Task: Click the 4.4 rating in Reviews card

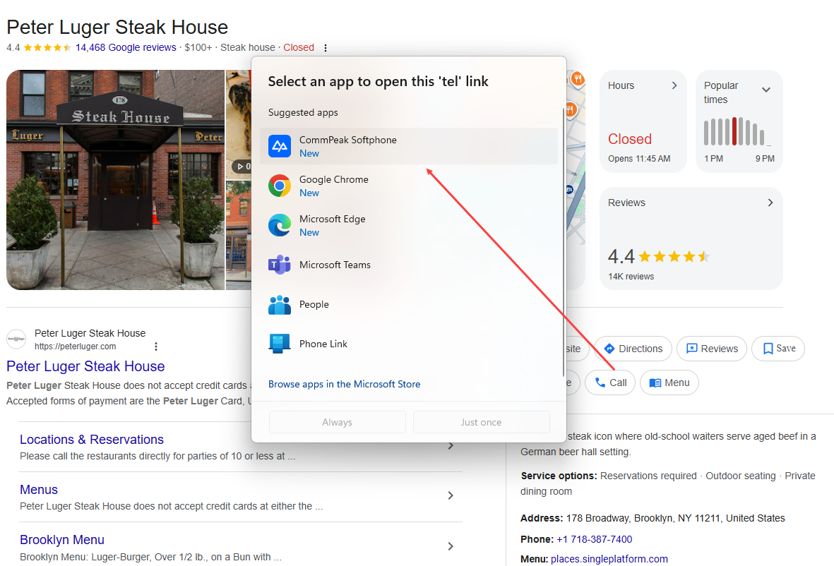Action: click(x=621, y=257)
